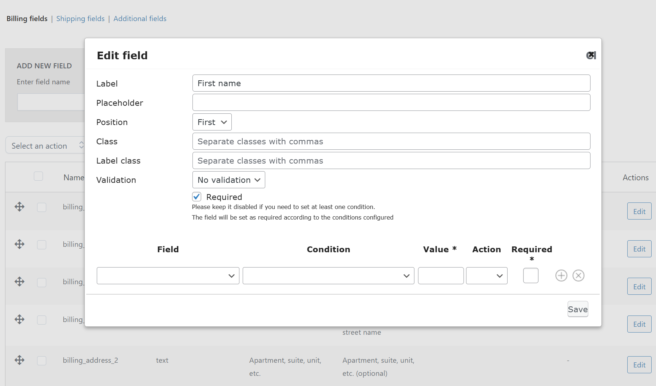
Task: Expand the Condition select dropdown
Action: [x=328, y=276]
